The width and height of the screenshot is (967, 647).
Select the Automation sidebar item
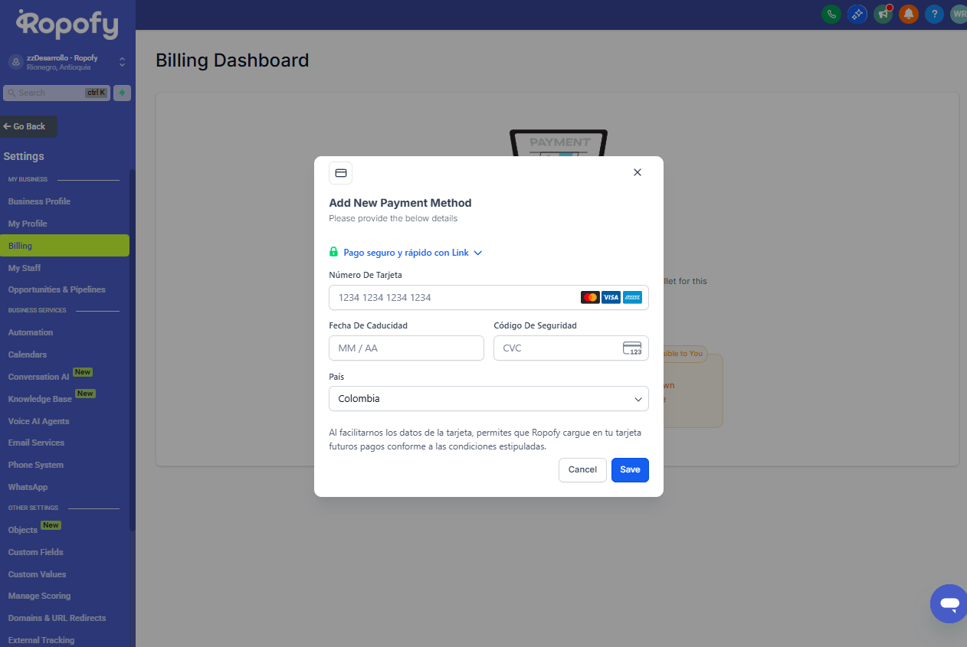31,332
